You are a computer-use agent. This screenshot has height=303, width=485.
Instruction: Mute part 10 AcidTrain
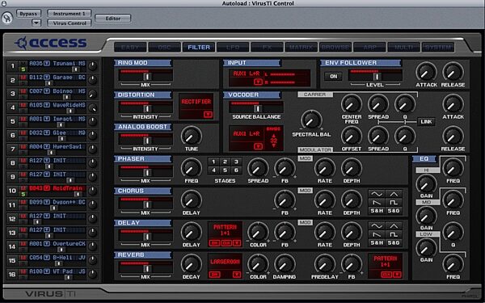click(23, 188)
